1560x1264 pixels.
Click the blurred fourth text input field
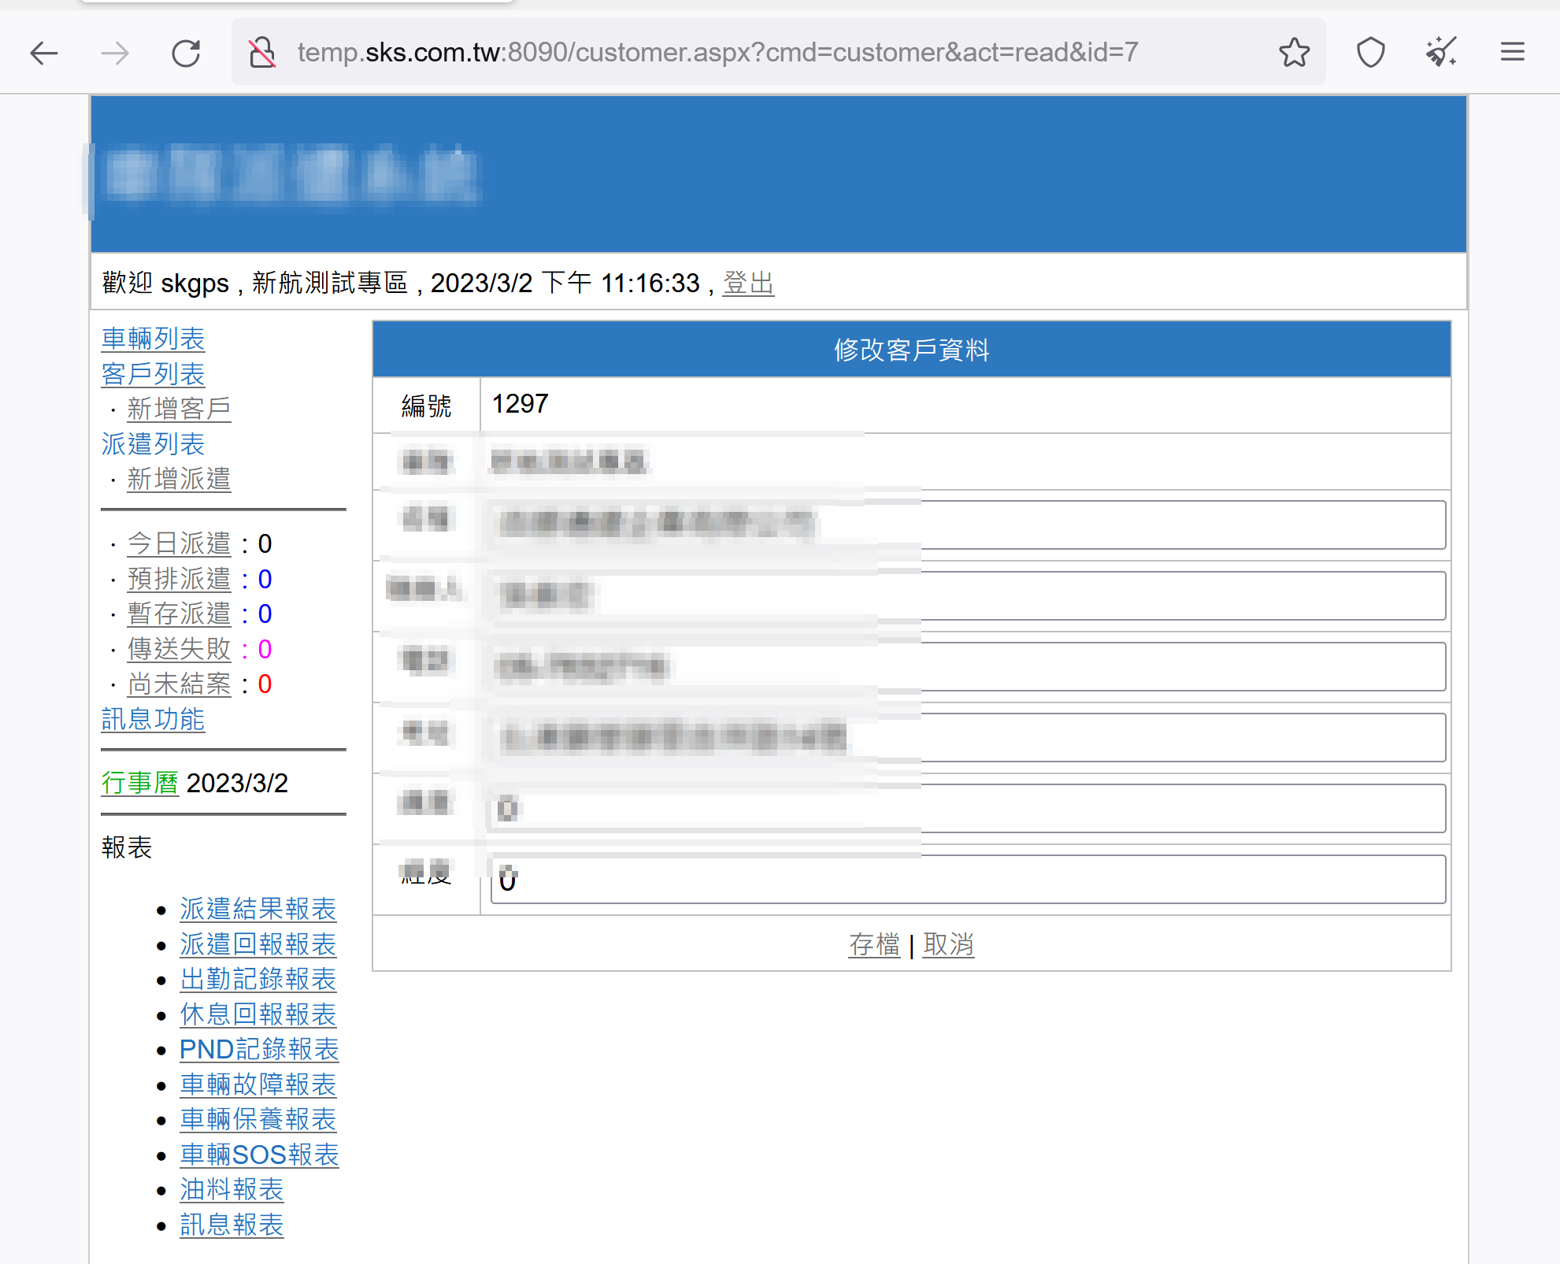pyautogui.click(x=968, y=737)
